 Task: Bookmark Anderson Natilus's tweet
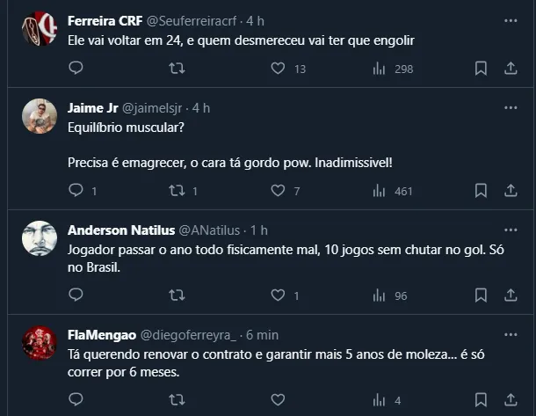481,296
